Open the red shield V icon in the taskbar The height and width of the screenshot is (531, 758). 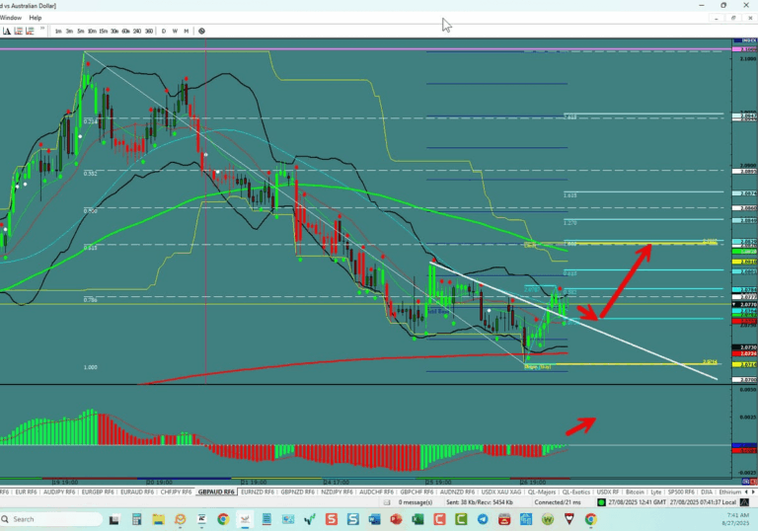pos(568,519)
